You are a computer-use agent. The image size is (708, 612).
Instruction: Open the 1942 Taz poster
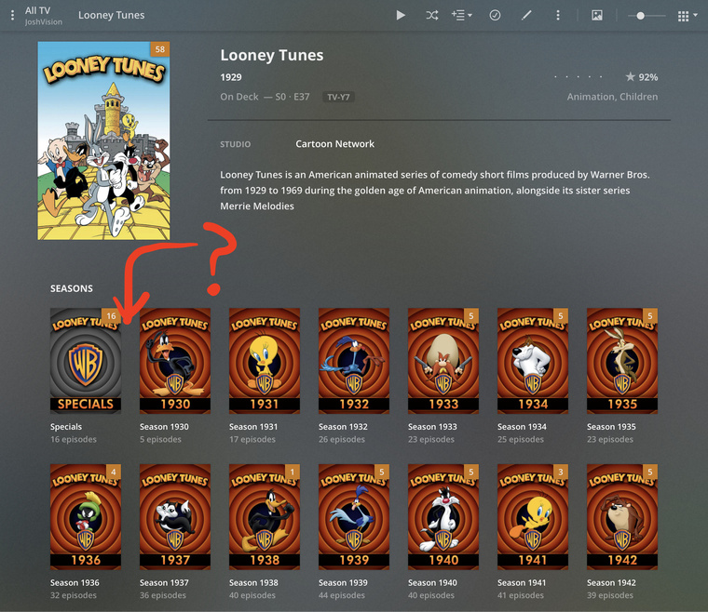622,517
